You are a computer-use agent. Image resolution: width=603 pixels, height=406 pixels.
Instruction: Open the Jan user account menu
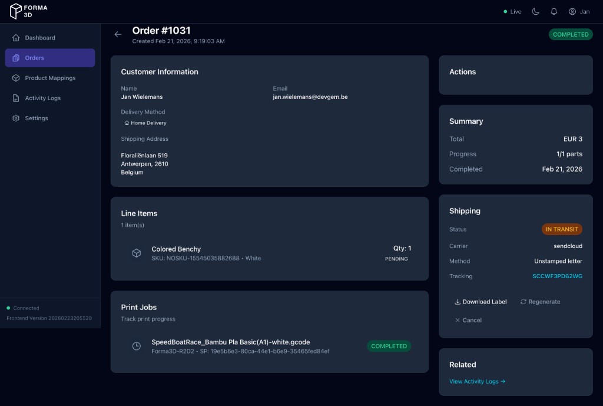click(x=579, y=12)
